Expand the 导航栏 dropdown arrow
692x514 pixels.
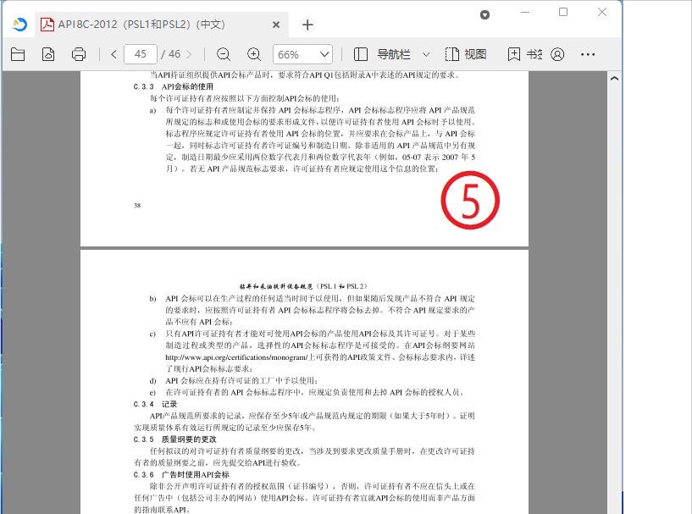click(426, 54)
